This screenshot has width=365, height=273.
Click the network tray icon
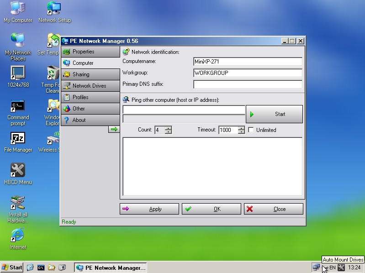[x=316, y=267]
